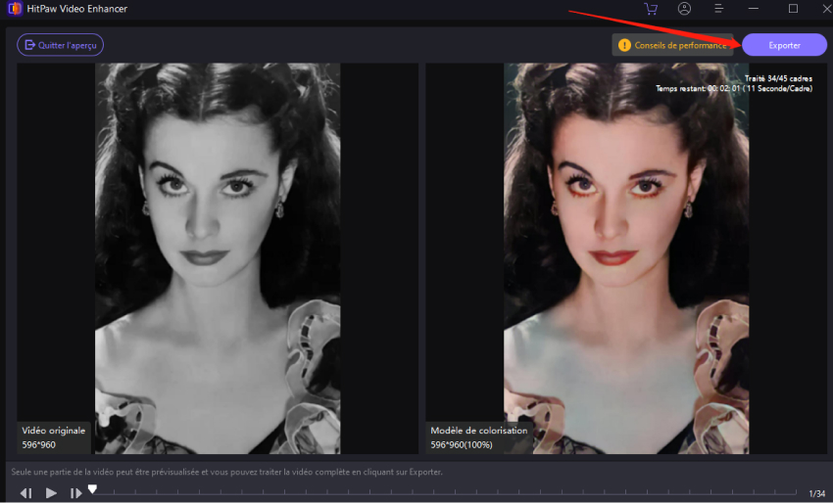833x503 pixels.
Task: Click the colorized video preview
Action: tap(626, 258)
